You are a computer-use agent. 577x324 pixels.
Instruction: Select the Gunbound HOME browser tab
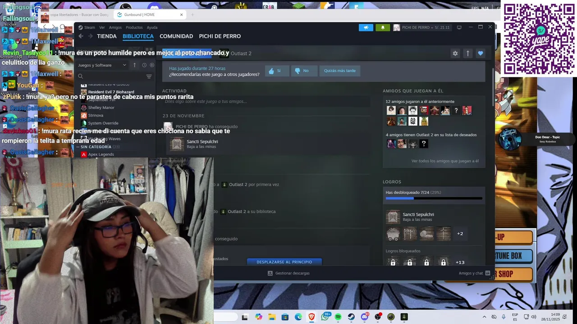pyautogui.click(x=149, y=14)
